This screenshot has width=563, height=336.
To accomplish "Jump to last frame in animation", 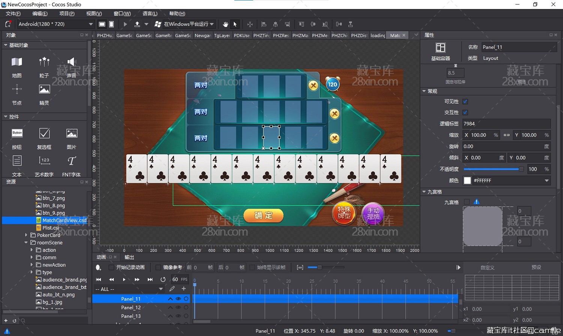I will pos(150,279).
